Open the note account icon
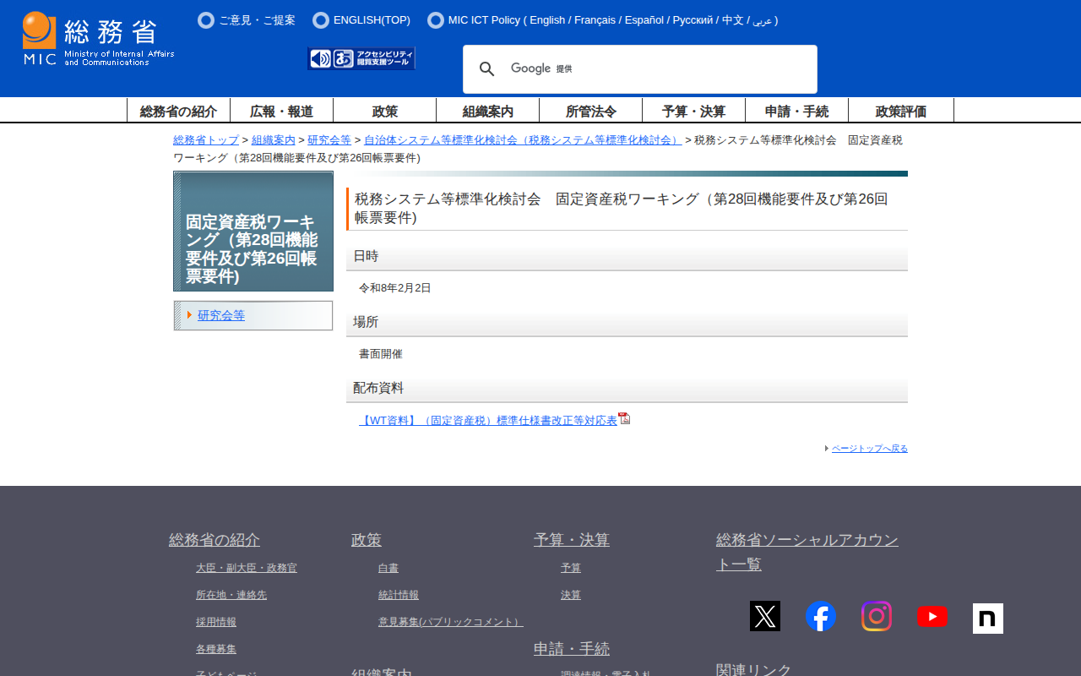Viewport: 1081px width, 676px height. (x=987, y=618)
